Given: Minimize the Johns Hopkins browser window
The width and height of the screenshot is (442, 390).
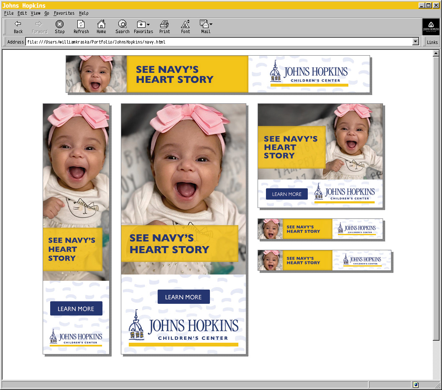Looking at the screenshot, I should pyautogui.click(x=422, y=5).
